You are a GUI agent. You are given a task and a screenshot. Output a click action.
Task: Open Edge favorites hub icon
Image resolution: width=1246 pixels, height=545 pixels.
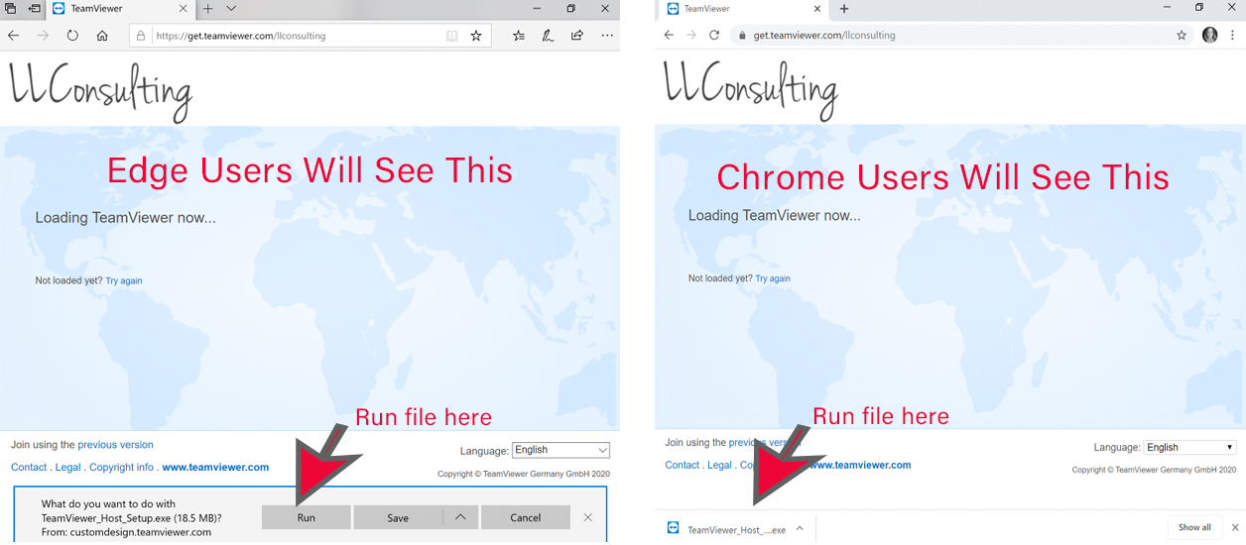tap(519, 36)
